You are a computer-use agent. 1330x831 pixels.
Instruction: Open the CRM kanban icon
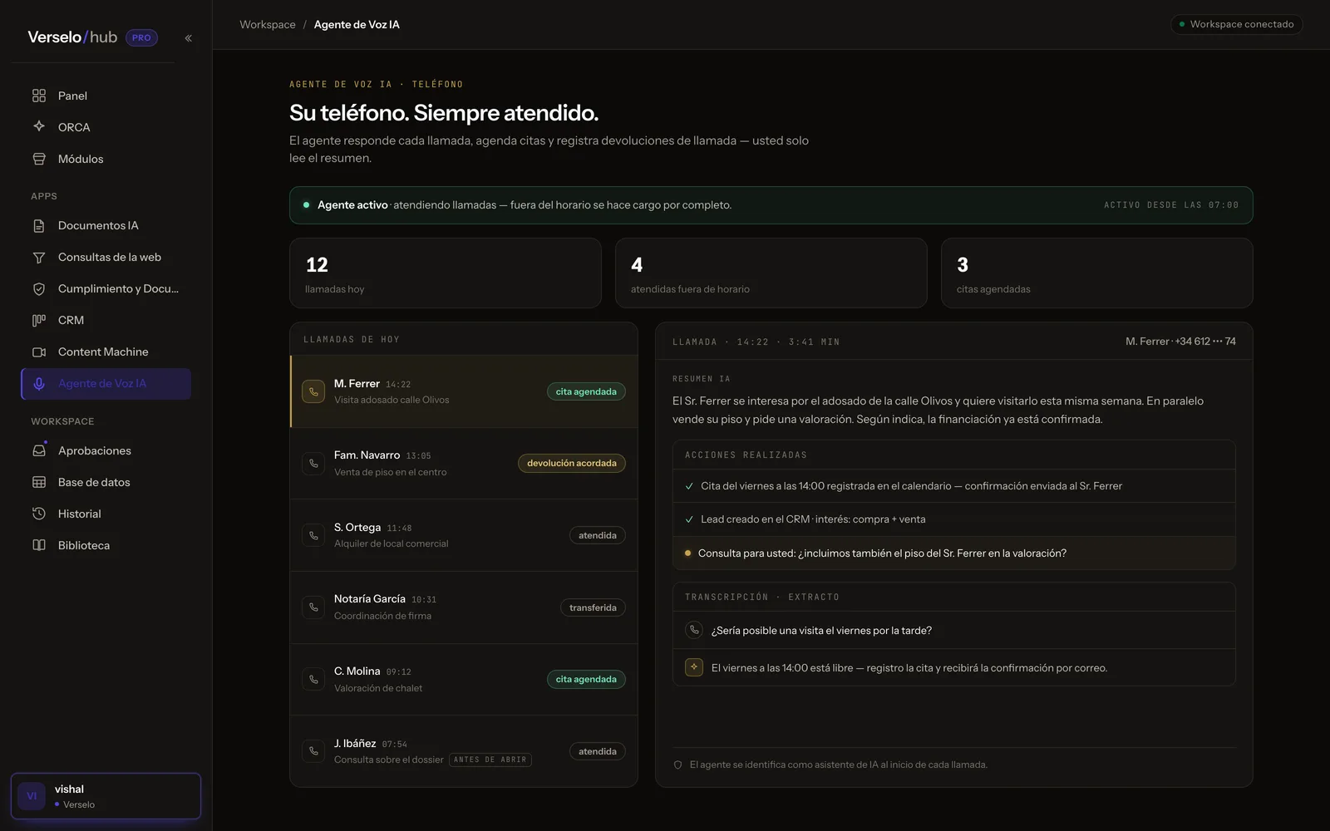pyautogui.click(x=39, y=321)
